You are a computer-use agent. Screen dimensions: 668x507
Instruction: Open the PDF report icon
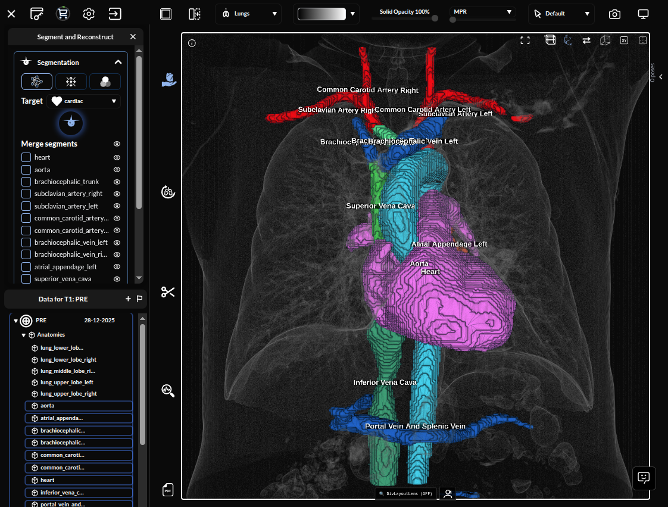click(x=168, y=490)
